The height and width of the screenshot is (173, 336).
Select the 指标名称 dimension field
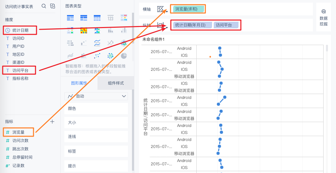pyautogui.click(x=20, y=78)
